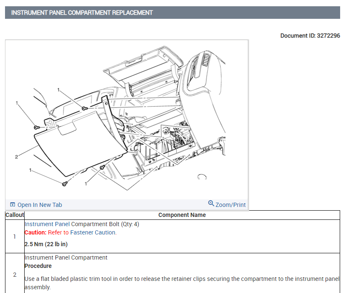Click the magnifier icon beside Zoom/Print
Image resolution: width=351 pixels, height=293 pixels.
[x=211, y=203]
